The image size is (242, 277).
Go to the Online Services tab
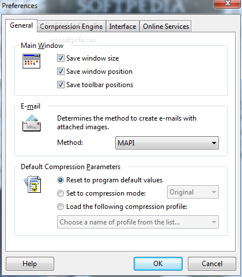[x=166, y=27]
